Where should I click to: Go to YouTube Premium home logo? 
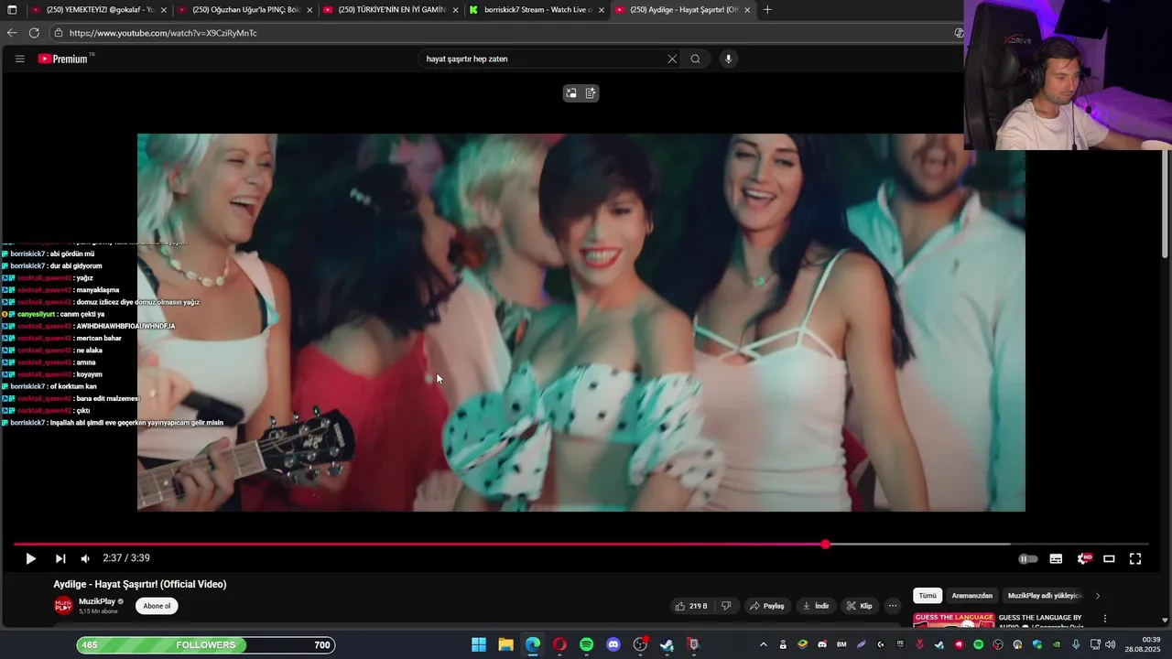click(62, 59)
